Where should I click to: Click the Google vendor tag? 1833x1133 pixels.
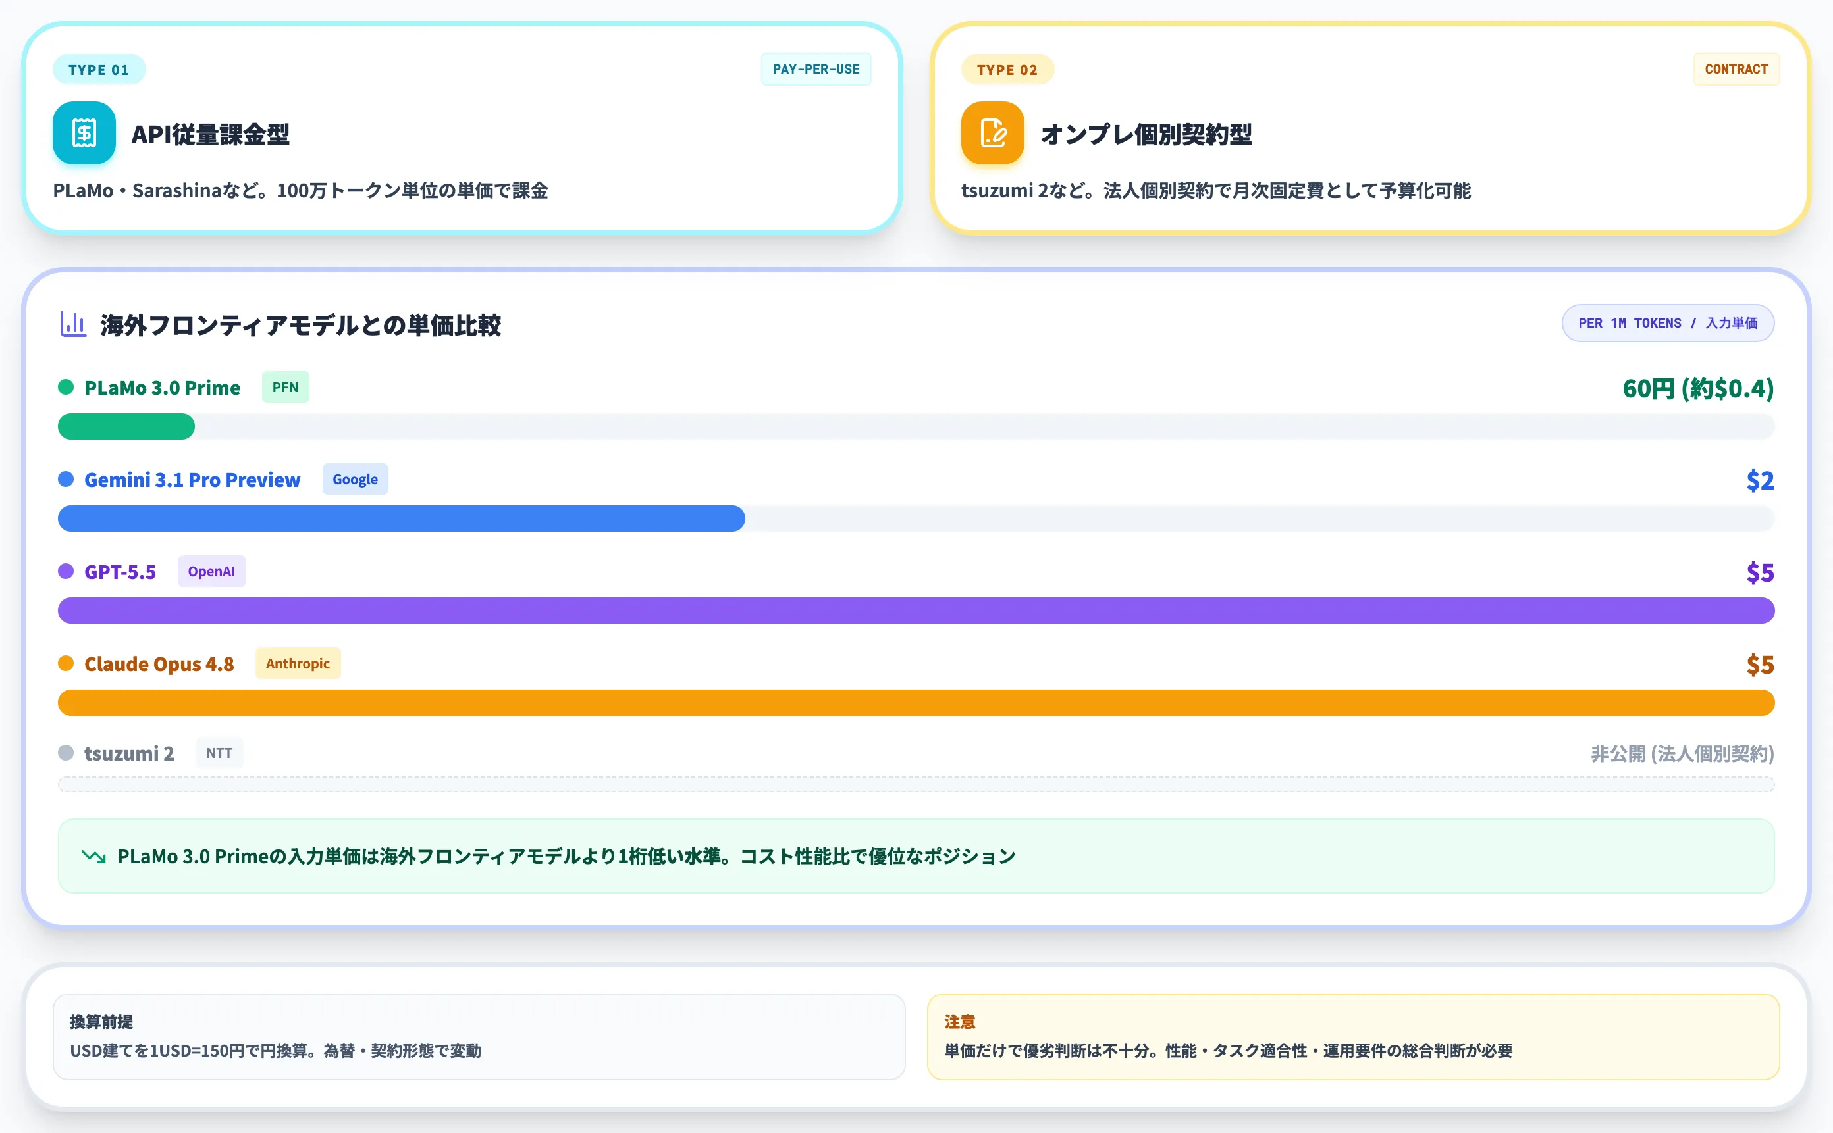(x=356, y=480)
